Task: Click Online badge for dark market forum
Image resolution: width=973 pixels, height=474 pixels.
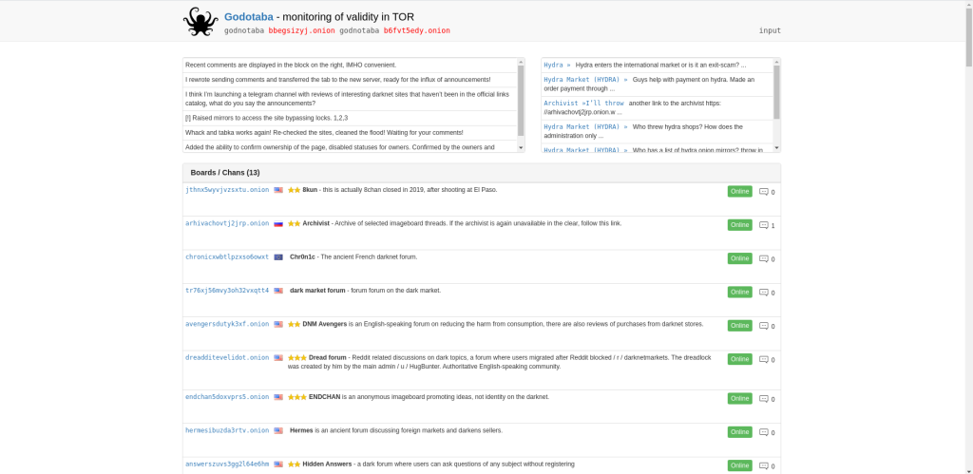Action: coord(739,293)
